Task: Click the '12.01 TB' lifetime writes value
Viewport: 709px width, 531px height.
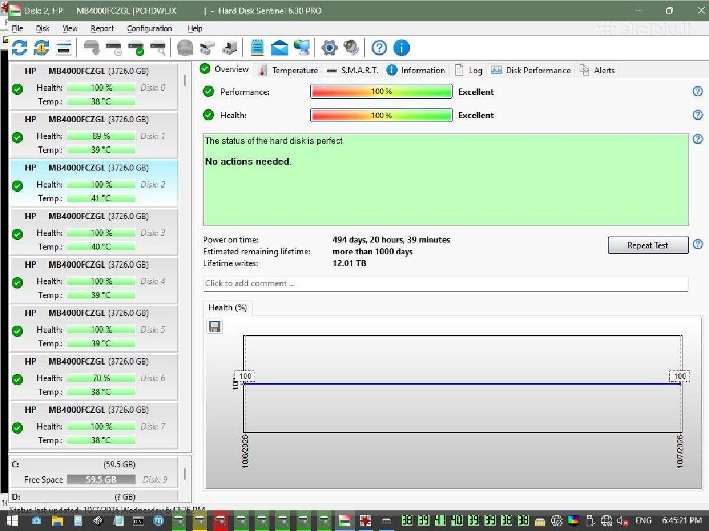Action: tap(349, 263)
